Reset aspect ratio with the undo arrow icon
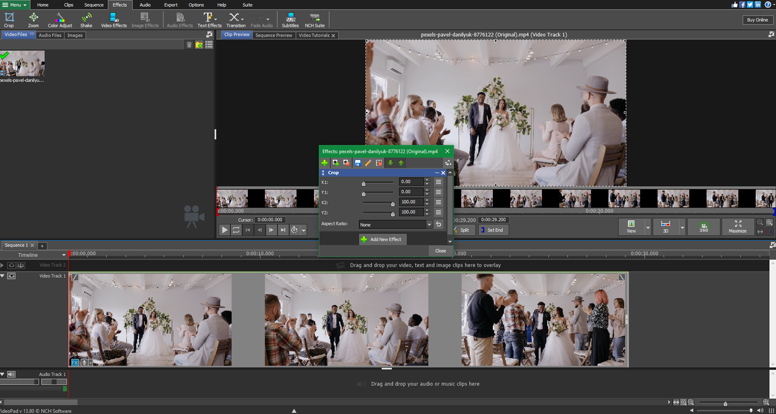Screen dimensions: 776x414 coord(438,224)
